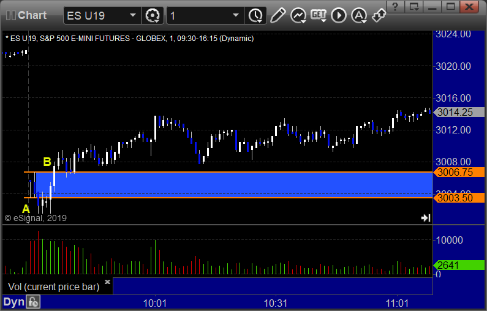
Task: Select the pencil drawing tools icon
Action: (x=277, y=15)
